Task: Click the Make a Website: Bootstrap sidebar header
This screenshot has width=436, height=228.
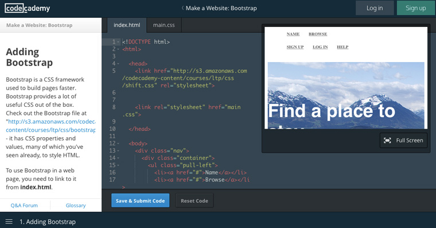Action: tap(39, 25)
